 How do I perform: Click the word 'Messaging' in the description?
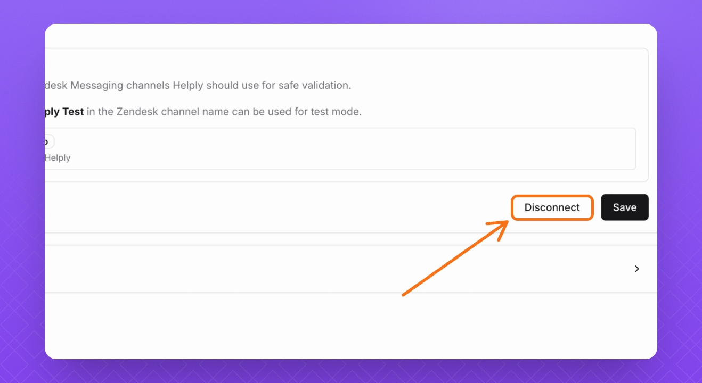(97, 85)
